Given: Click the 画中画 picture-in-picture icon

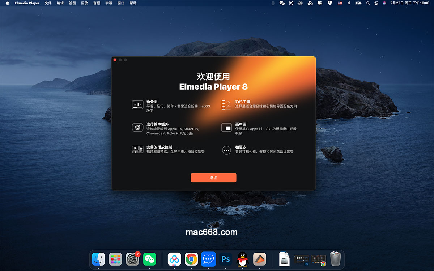Looking at the screenshot, I should (x=226, y=127).
